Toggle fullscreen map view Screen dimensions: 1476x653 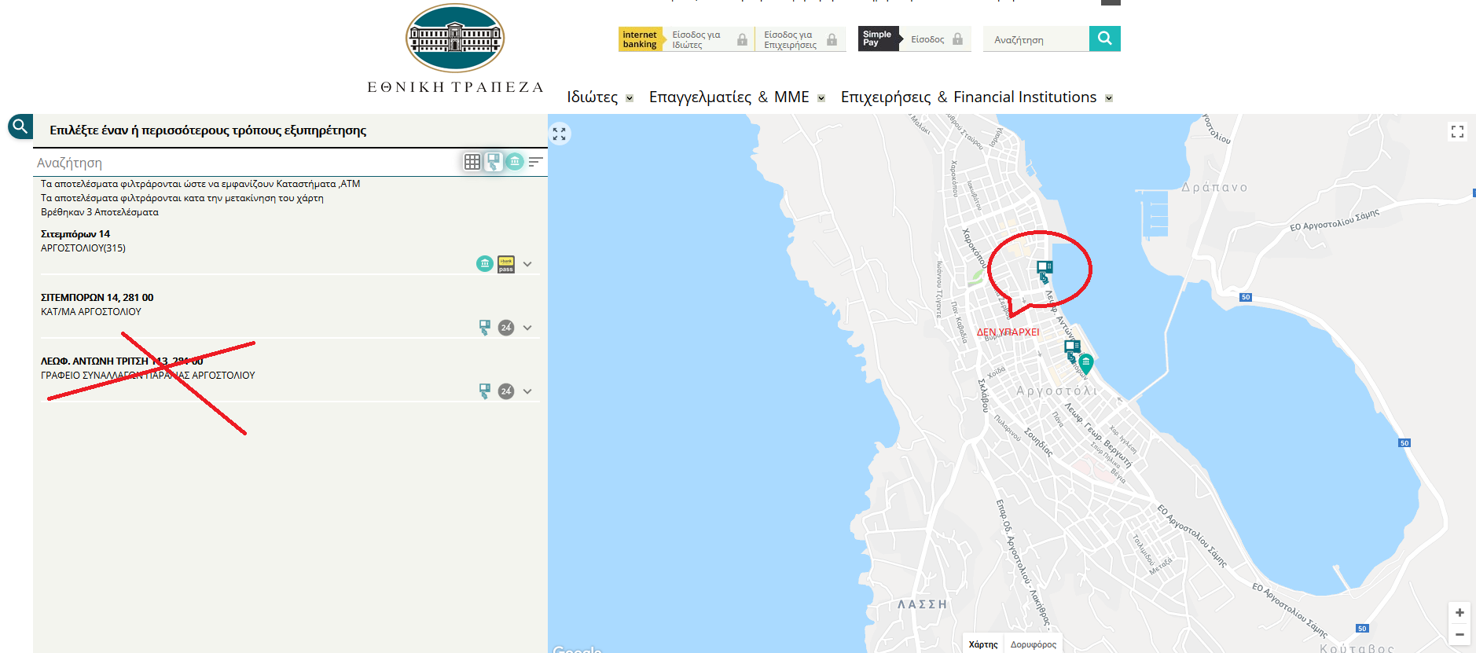[x=1457, y=132]
